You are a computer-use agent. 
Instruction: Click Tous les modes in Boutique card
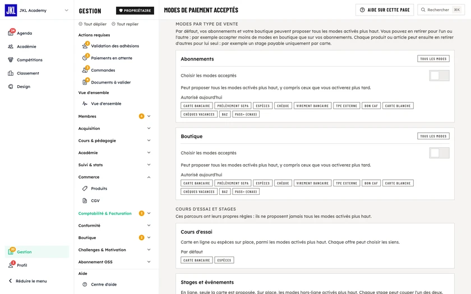[433, 136]
